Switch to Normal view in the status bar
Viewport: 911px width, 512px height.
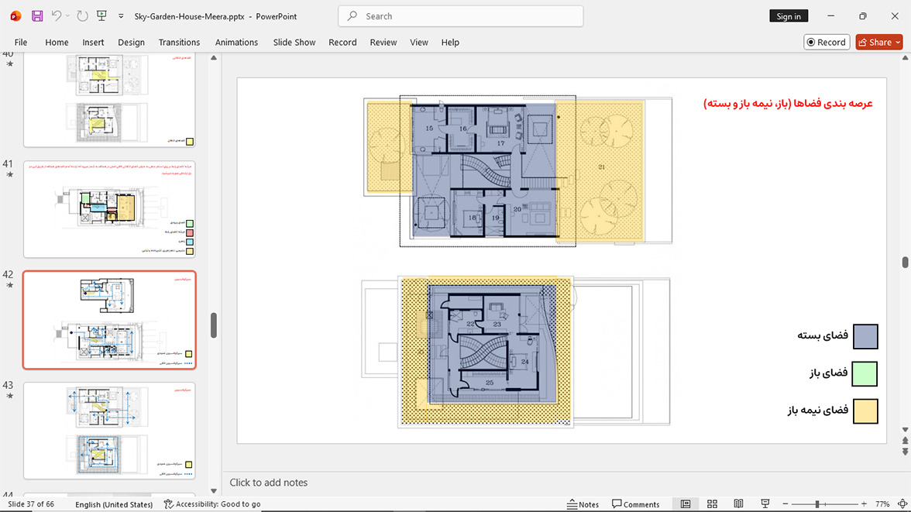686,503
